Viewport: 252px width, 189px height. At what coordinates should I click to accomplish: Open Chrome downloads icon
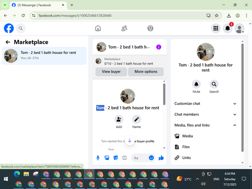tap(229, 16)
